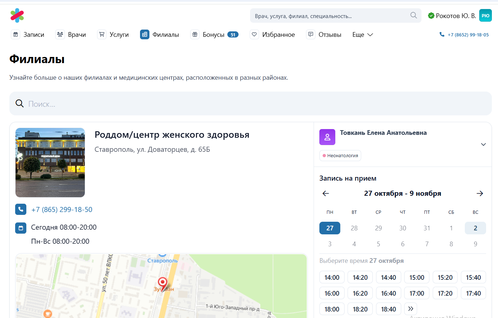Open the РЮ user avatar
Viewport: 498px width, 318px height.
485,16
